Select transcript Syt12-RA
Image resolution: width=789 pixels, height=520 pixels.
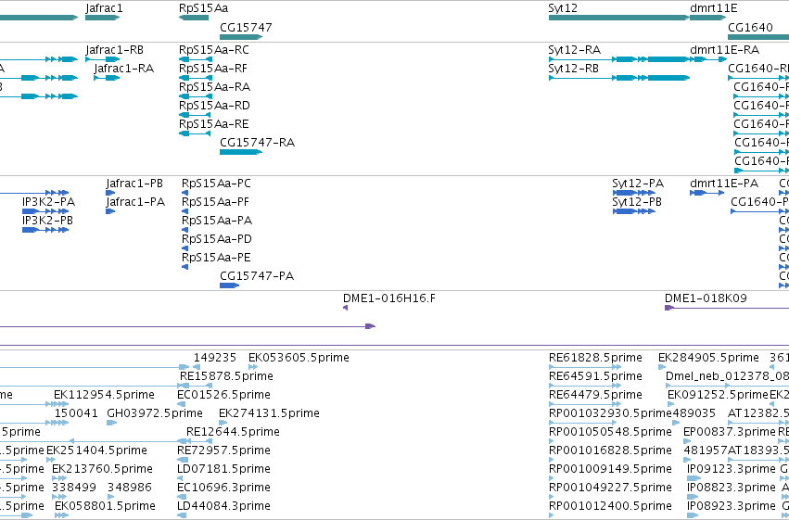coord(619,59)
